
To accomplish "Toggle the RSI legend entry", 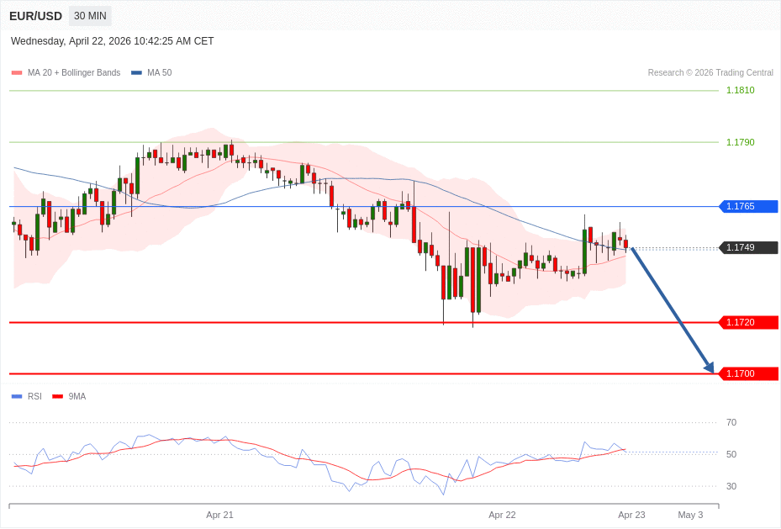I will [x=26, y=396].
